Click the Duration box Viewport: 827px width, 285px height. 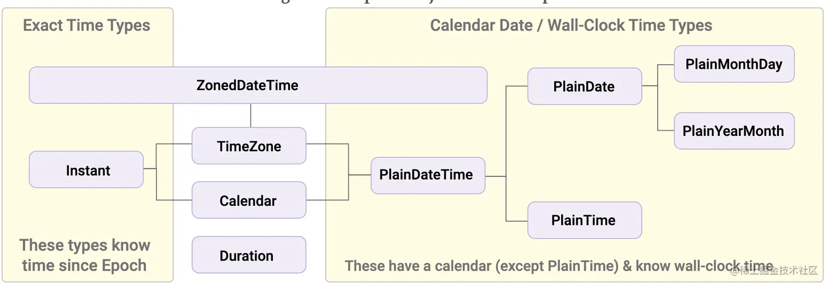pyautogui.click(x=249, y=255)
